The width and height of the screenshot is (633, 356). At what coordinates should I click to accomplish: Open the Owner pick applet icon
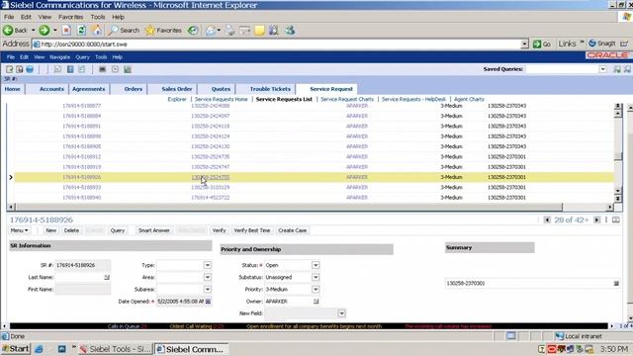pyautogui.click(x=316, y=302)
